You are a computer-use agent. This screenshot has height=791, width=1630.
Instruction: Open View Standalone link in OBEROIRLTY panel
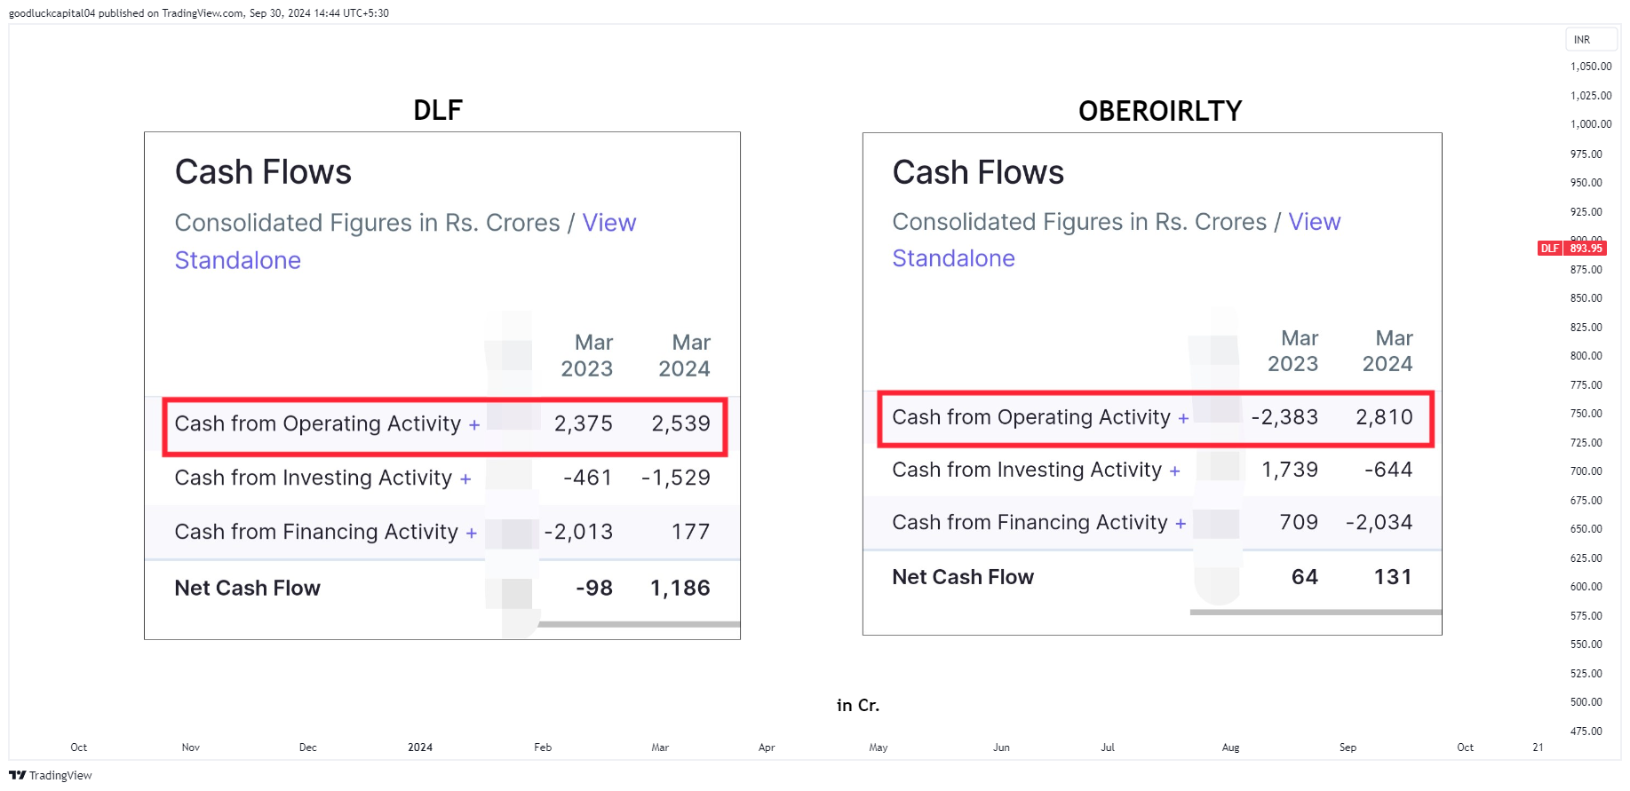tap(1117, 240)
